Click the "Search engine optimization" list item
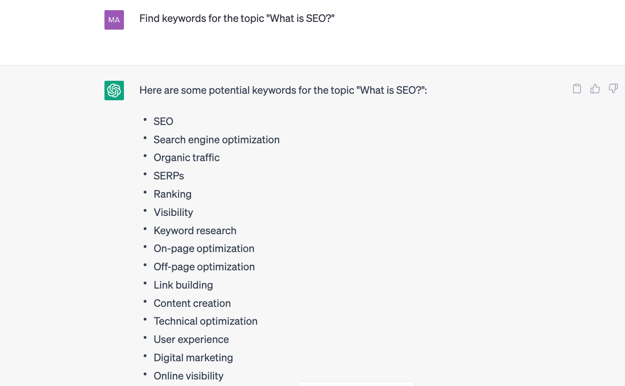Image resolution: width=625 pixels, height=386 pixels. click(216, 140)
